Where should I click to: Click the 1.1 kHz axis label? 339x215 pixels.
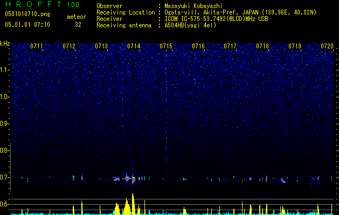point(4,70)
